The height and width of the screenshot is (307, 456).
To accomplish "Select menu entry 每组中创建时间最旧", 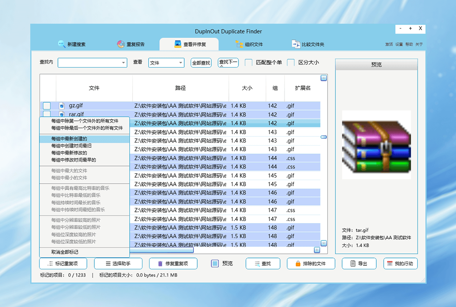I will [85, 146].
